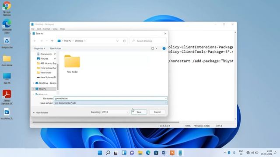This screenshot has height=157, width=280.
Task: Open Google Chrome desktop shortcut
Action: coord(7,9)
